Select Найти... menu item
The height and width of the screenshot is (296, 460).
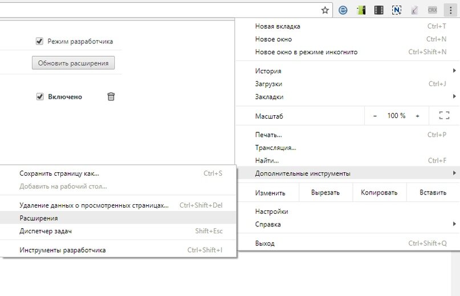[348, 160]
